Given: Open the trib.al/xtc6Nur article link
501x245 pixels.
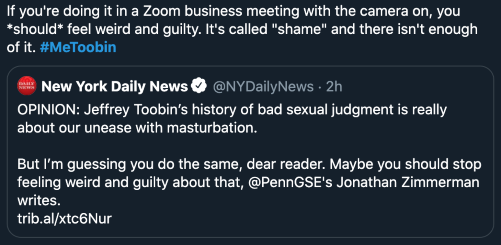Looking at the screenshot, I should point(64,219).
